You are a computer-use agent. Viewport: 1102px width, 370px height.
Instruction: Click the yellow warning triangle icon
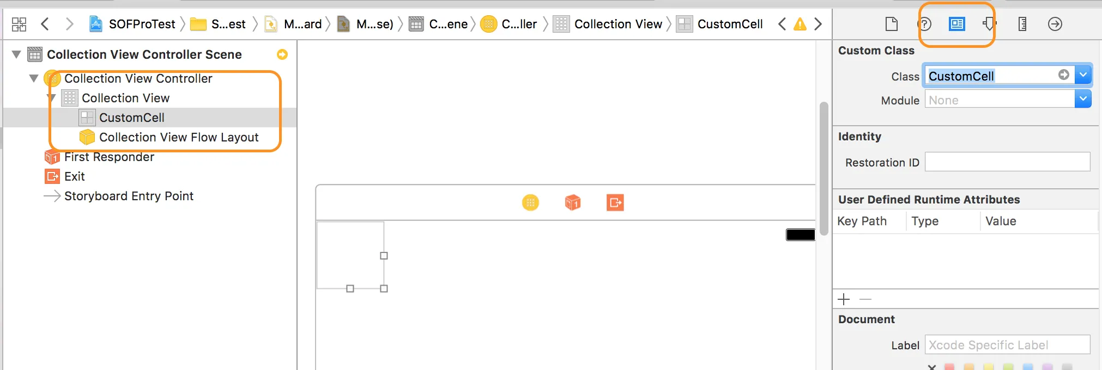pos(800,24)
